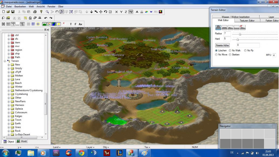Viewport: 279px width, 157px height.
Task: Select the first terrain brush shape
Action: (218, 27)
